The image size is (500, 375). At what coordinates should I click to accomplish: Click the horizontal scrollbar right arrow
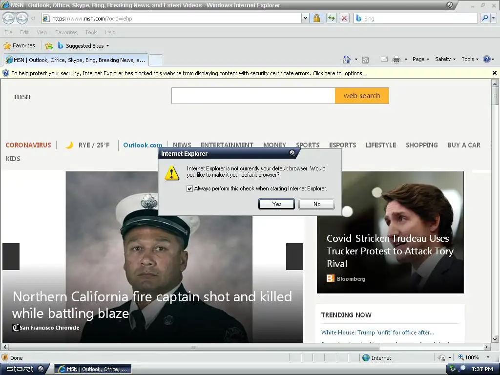click(486, 347)
